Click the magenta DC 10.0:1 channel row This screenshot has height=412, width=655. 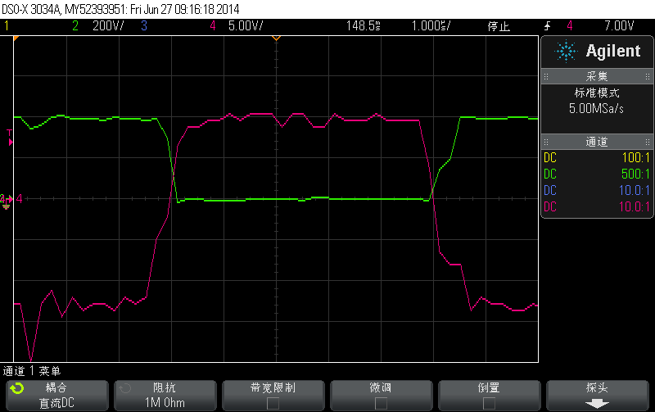click(597, 207)
